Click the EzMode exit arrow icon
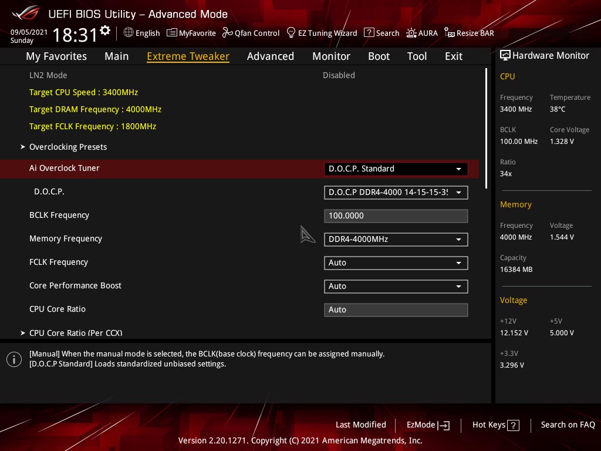 click(444, 425)
